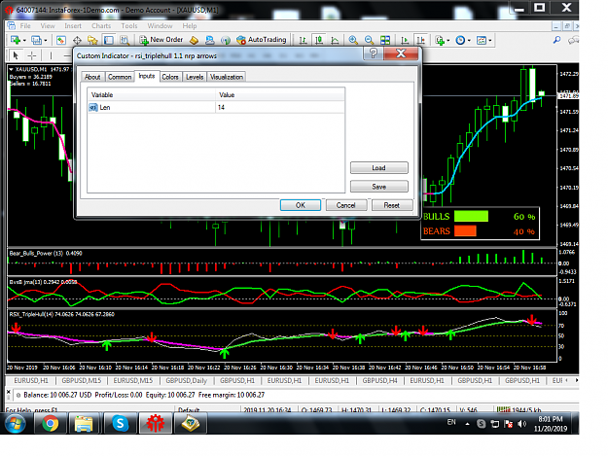Screen dimensions: 608x456
Task: Click the Len value cell showing 14
Action: click(280, 107)
